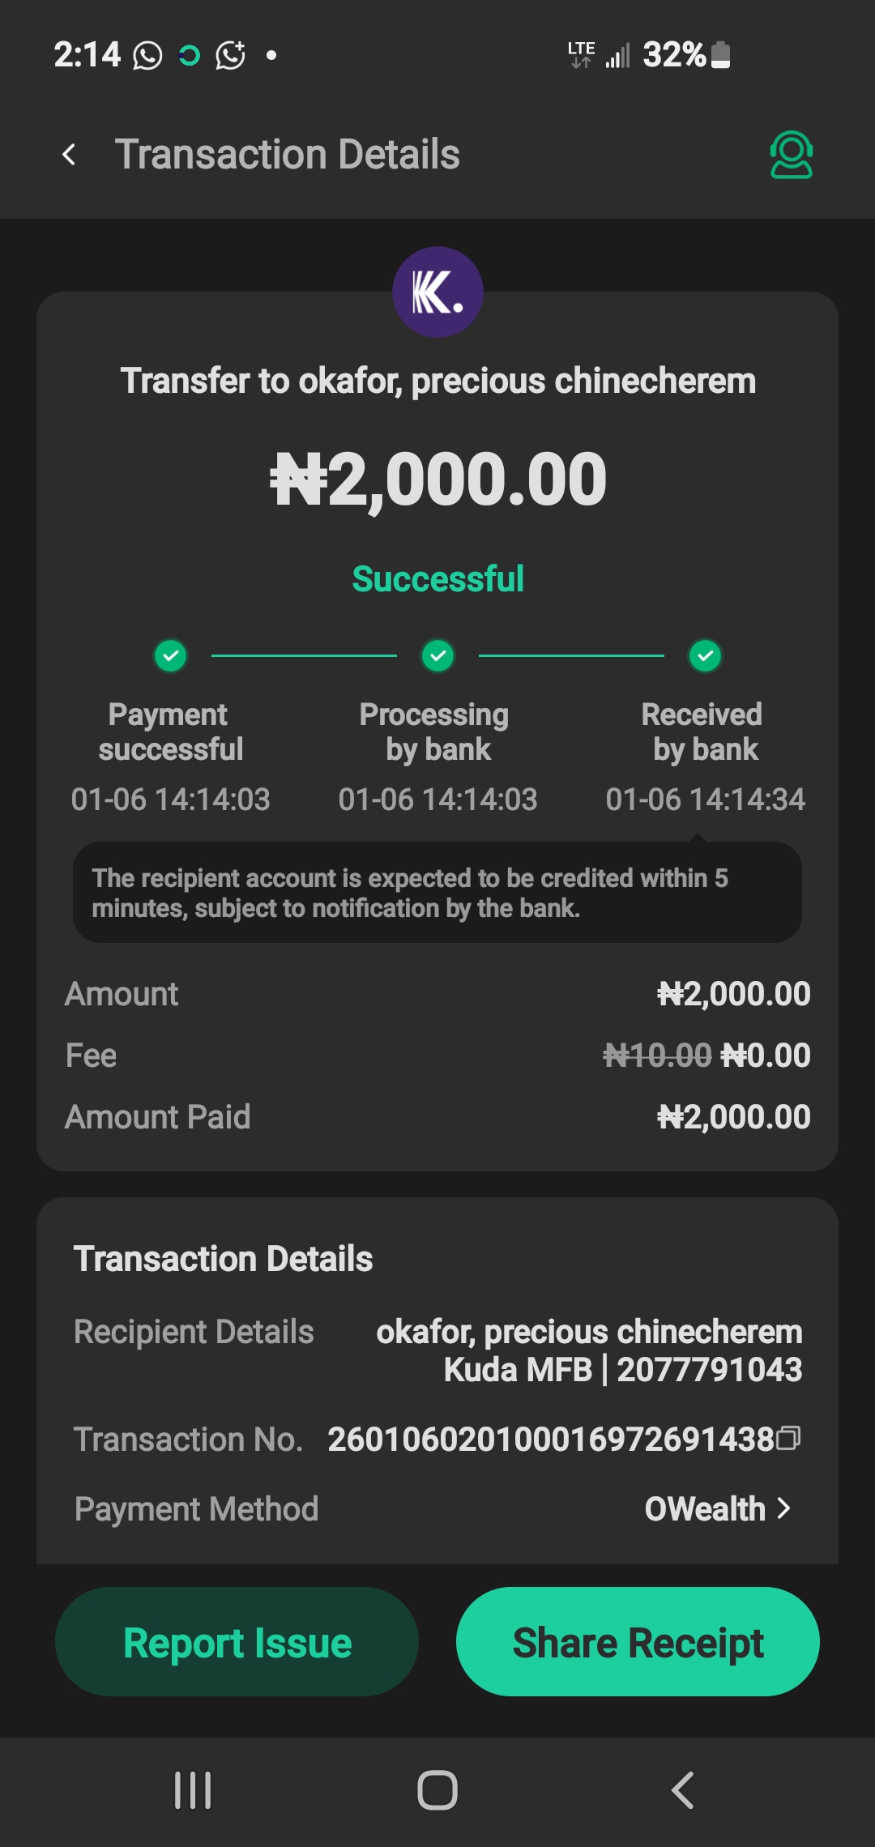Tap the Transaction Details section heading
The height and width of the screenshot is (1847, 875).
224,1259
